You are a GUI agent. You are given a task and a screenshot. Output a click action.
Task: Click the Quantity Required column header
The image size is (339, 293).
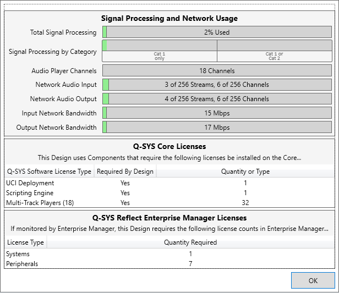[190, 242]
